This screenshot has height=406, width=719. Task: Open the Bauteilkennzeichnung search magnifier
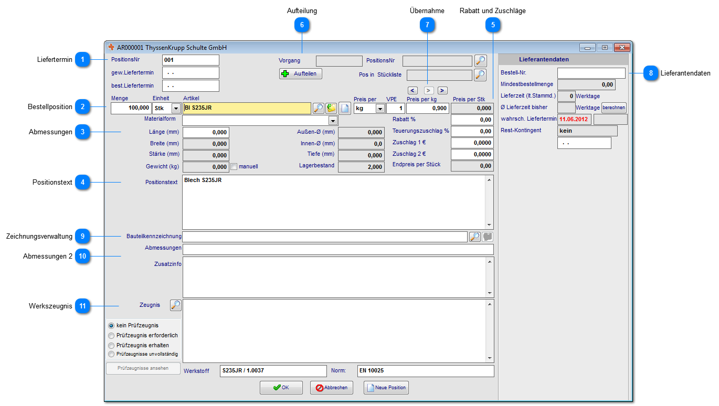click(474, 237)
